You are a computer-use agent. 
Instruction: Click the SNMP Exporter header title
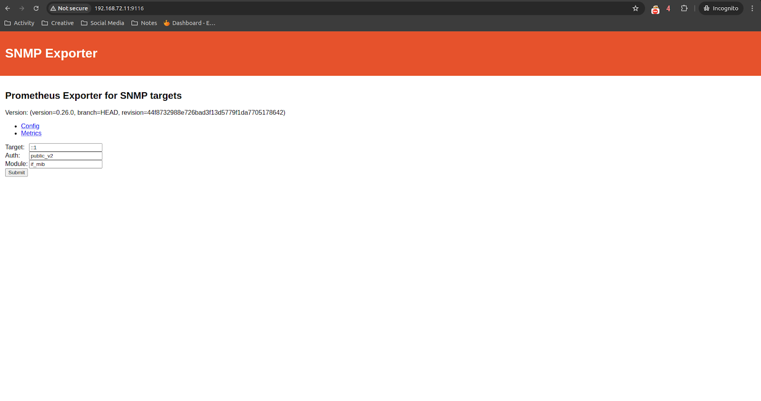click(51, 53)
